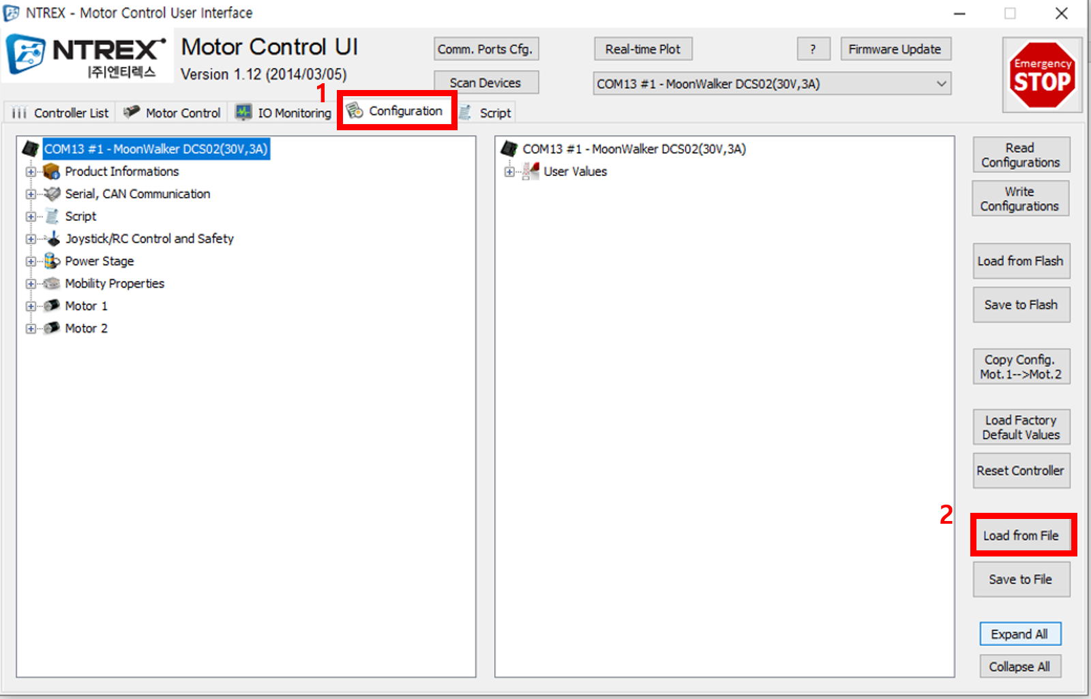The width and height of the screenshot is (1091, 699).
Task: Click the Serial, CAN Communication icon
Action: click(x=53, y=194)
